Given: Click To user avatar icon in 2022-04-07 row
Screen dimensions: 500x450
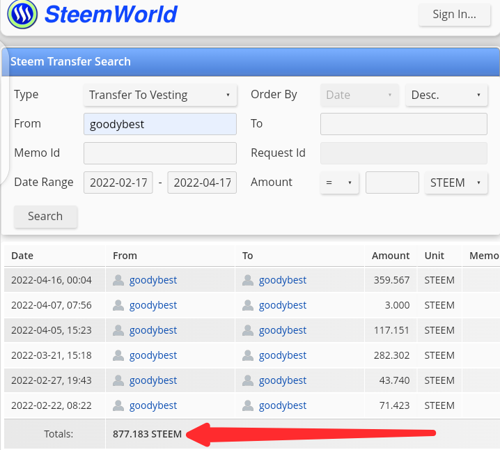Looking at the screenshot, I should pyautogui.click(x=248, y=305).
